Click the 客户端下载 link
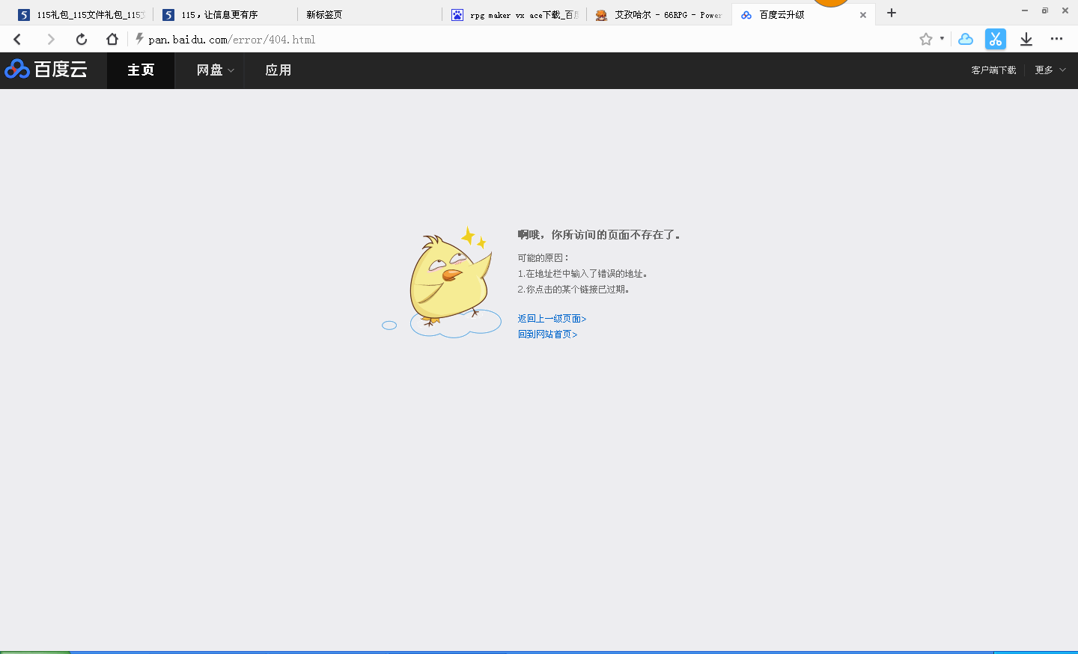The image size is (1078, 654). point(993,70)
